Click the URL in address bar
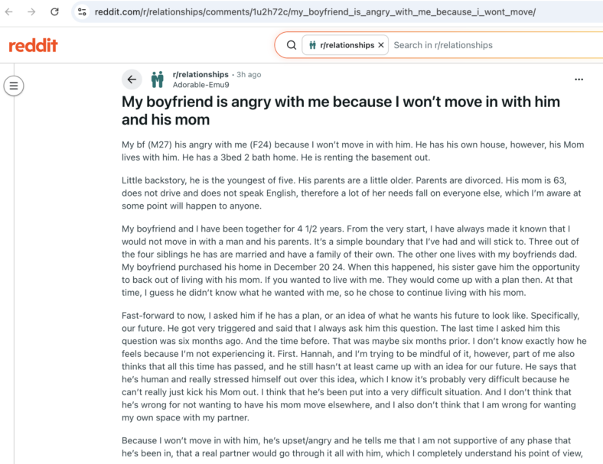 click(315, 12)
